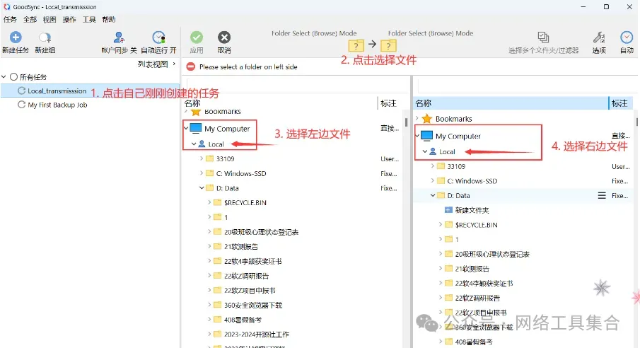This screenshot has height=348, width=640.
Task: Click the green Apply (应用) checkmark
Action: coord(197,37)
